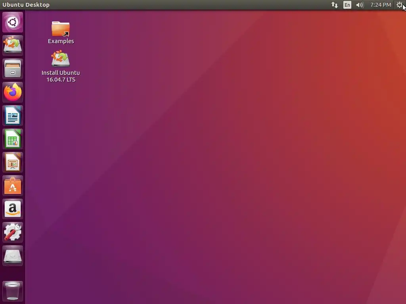Select the Examples folder on desktop

(61, 29)
